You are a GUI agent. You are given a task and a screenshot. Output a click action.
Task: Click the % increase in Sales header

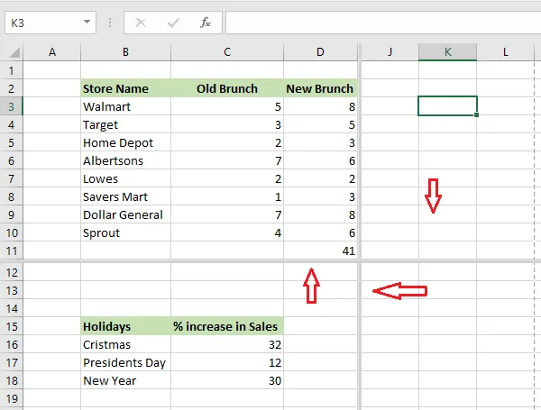[x=227, y=326]
